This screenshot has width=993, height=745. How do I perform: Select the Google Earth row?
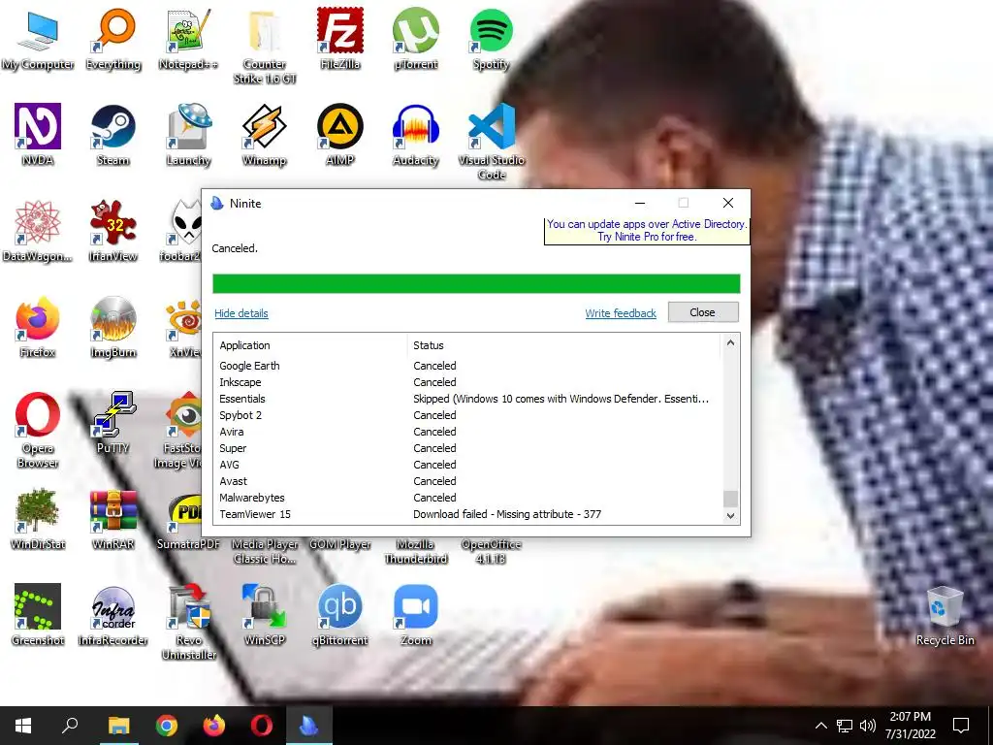click(x=467, y=366)
